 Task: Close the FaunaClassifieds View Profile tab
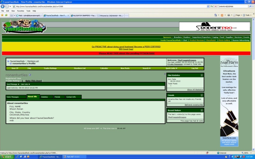[68, 15]
